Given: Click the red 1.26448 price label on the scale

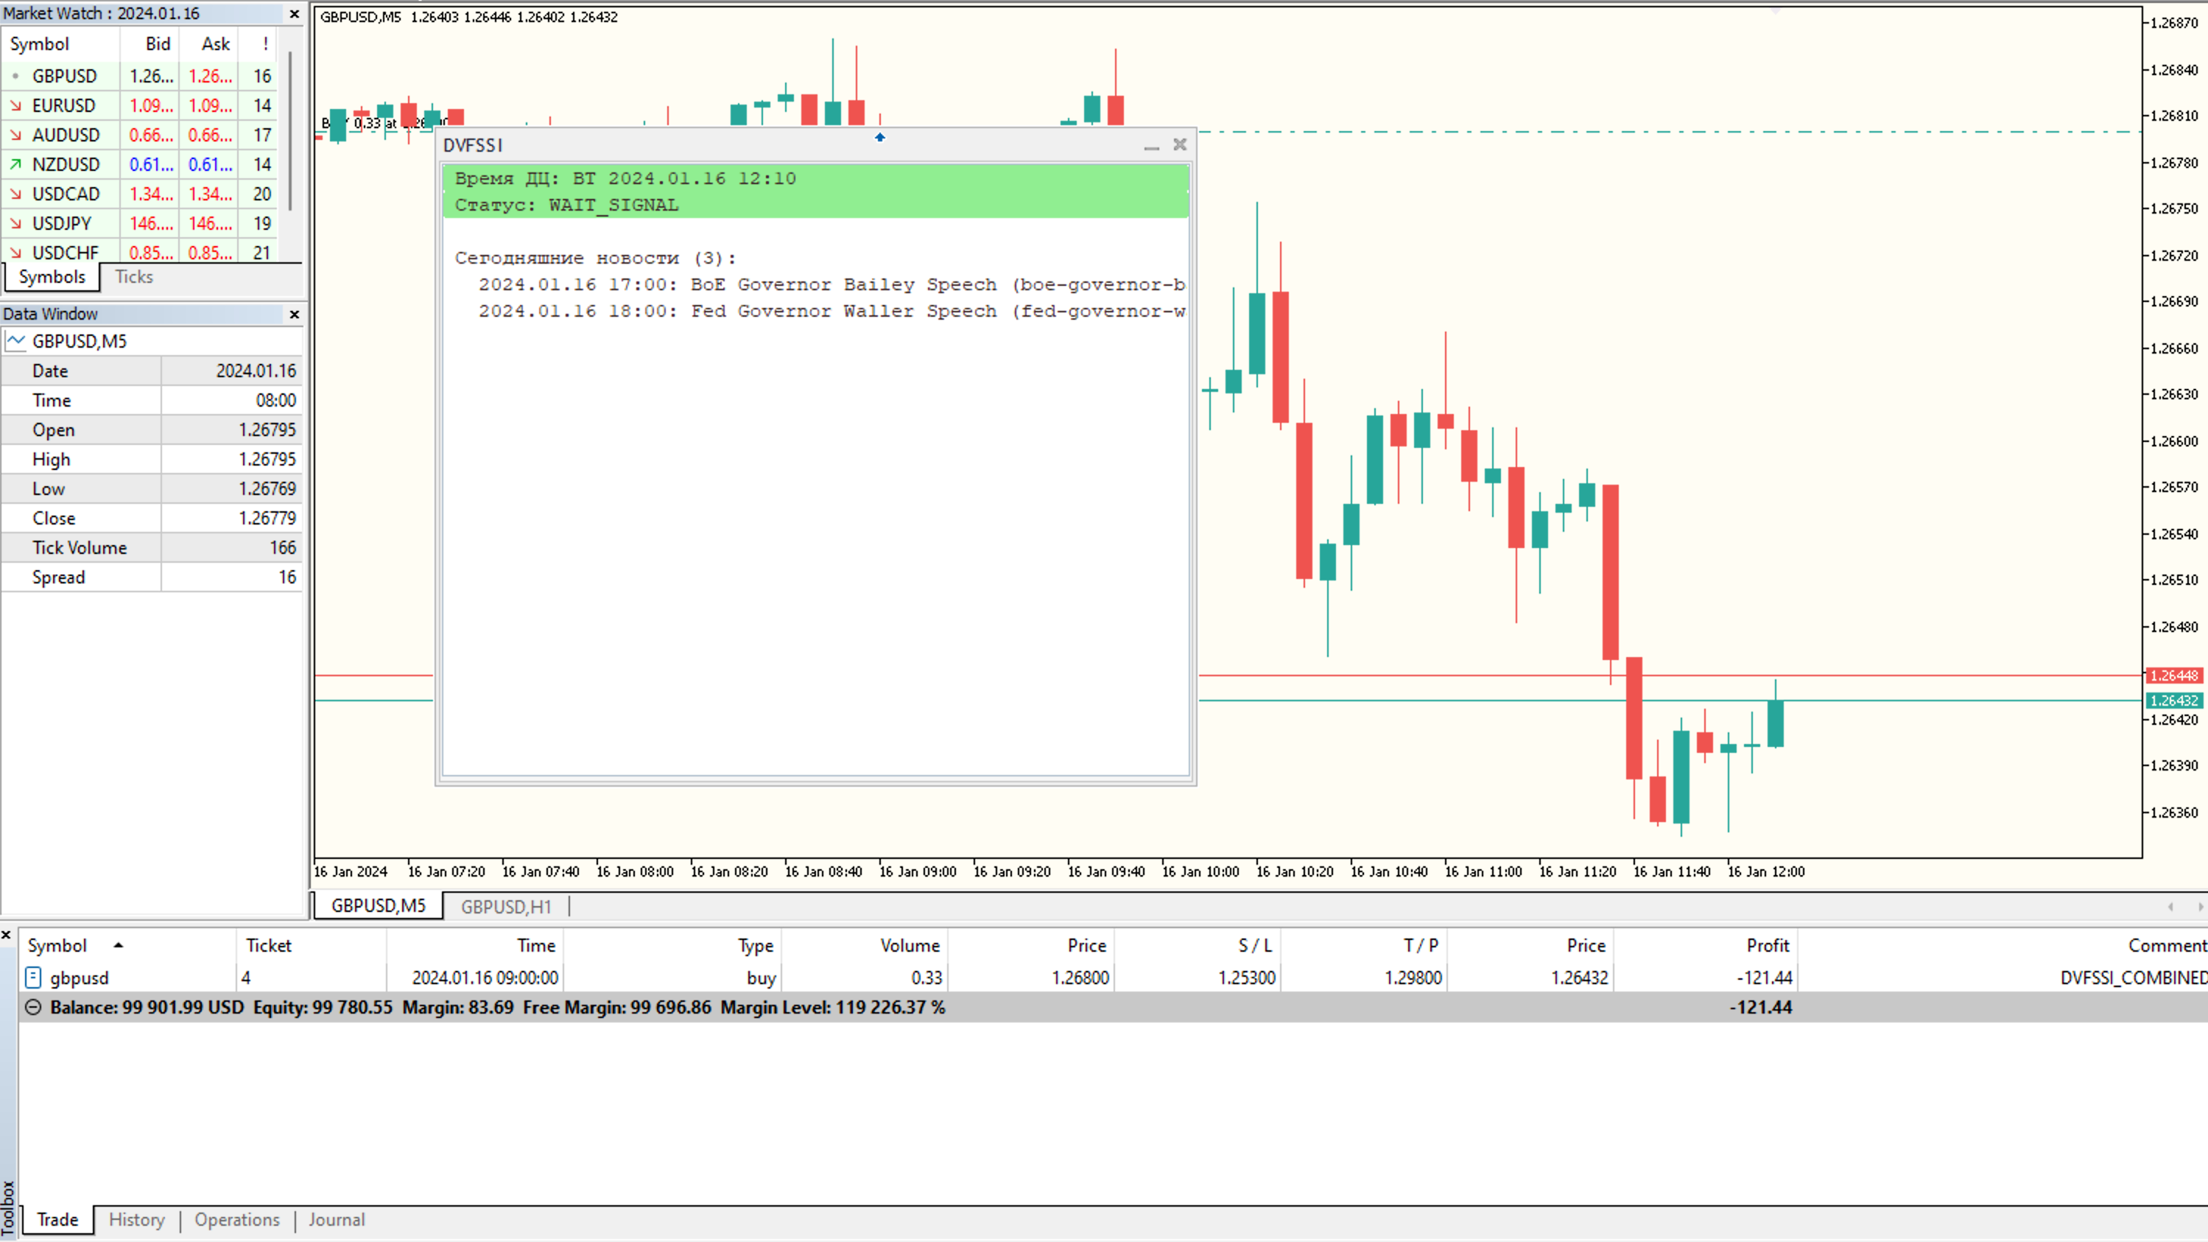Looking at the screenshot, I should pyautogui.click(x=2173, y=676).
